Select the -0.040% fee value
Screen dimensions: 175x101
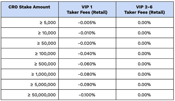(87, 54)
